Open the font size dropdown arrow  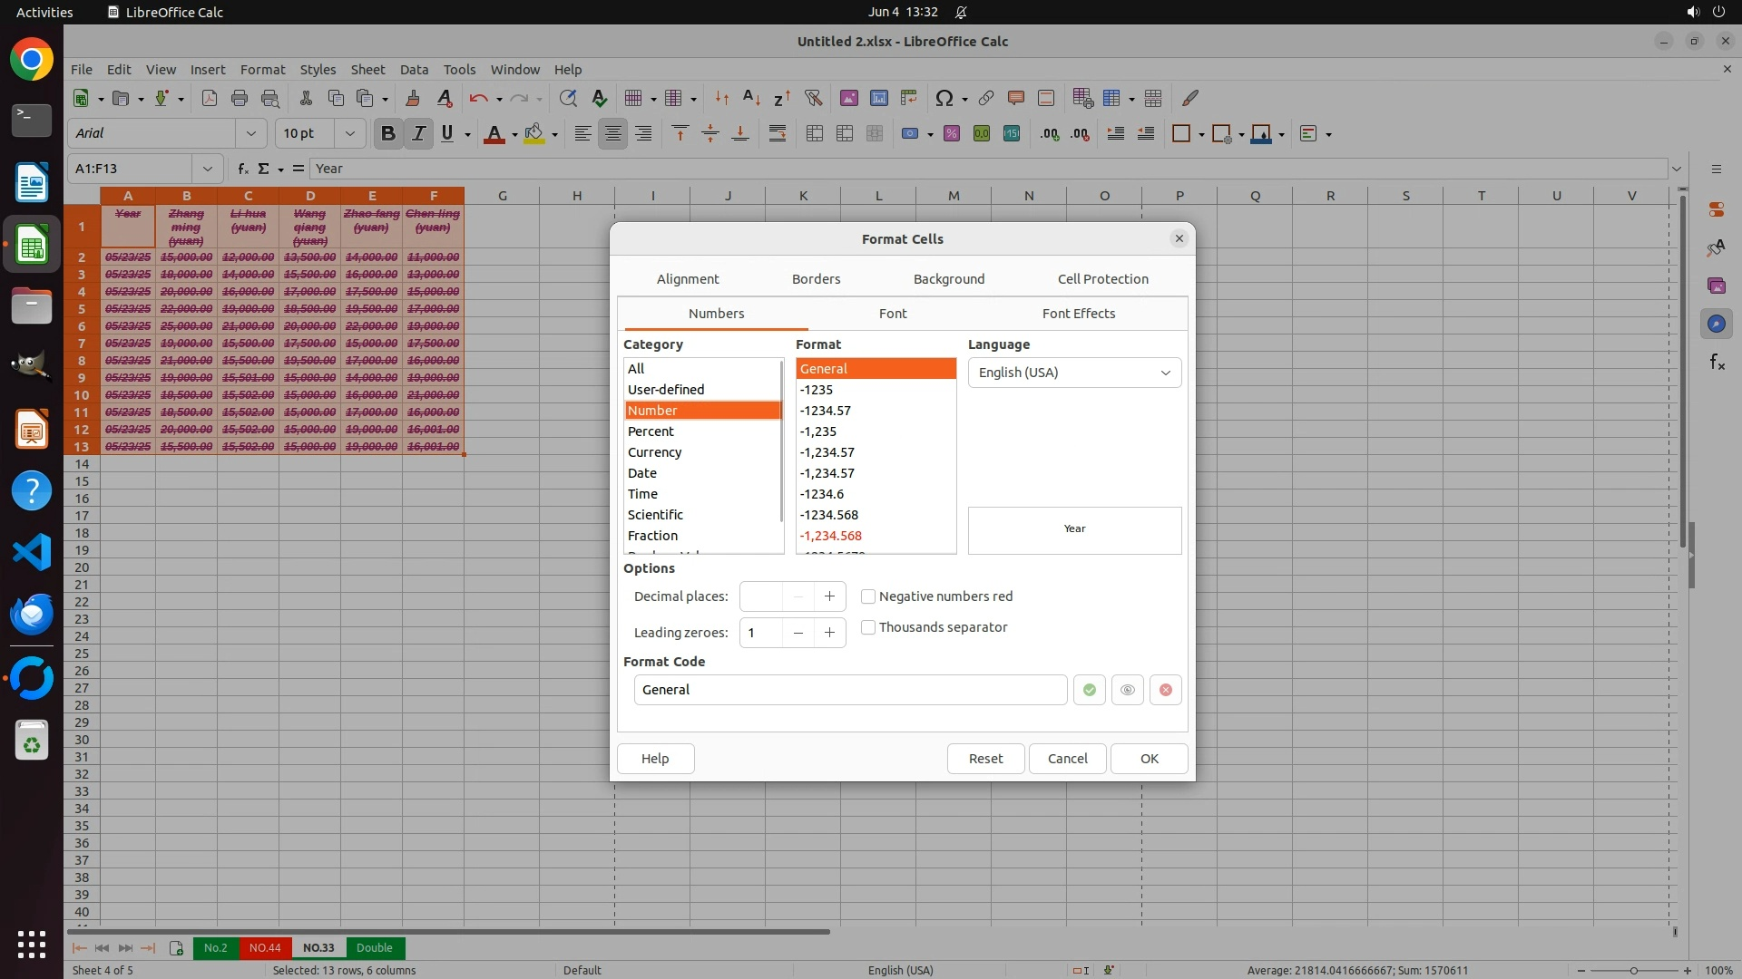(x=349, y=134)
